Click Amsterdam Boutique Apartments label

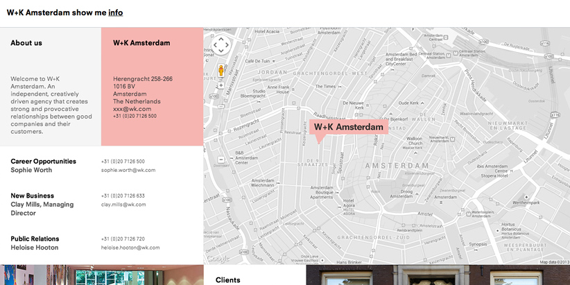click(322, 192)
